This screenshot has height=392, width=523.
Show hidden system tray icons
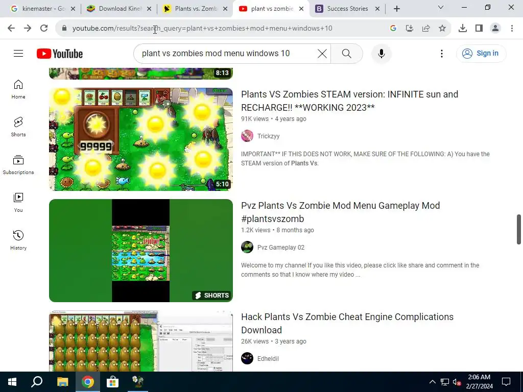point(432,382)
